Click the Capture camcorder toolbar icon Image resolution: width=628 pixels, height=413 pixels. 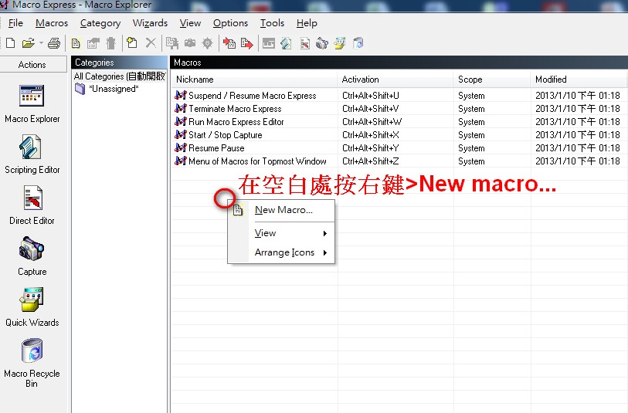(322, 42)
